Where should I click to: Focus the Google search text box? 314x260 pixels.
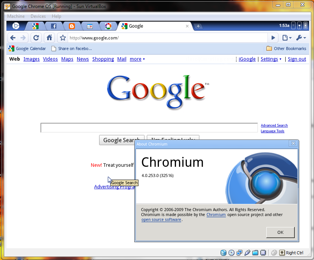pyautogui.click(x=149, y=128)
